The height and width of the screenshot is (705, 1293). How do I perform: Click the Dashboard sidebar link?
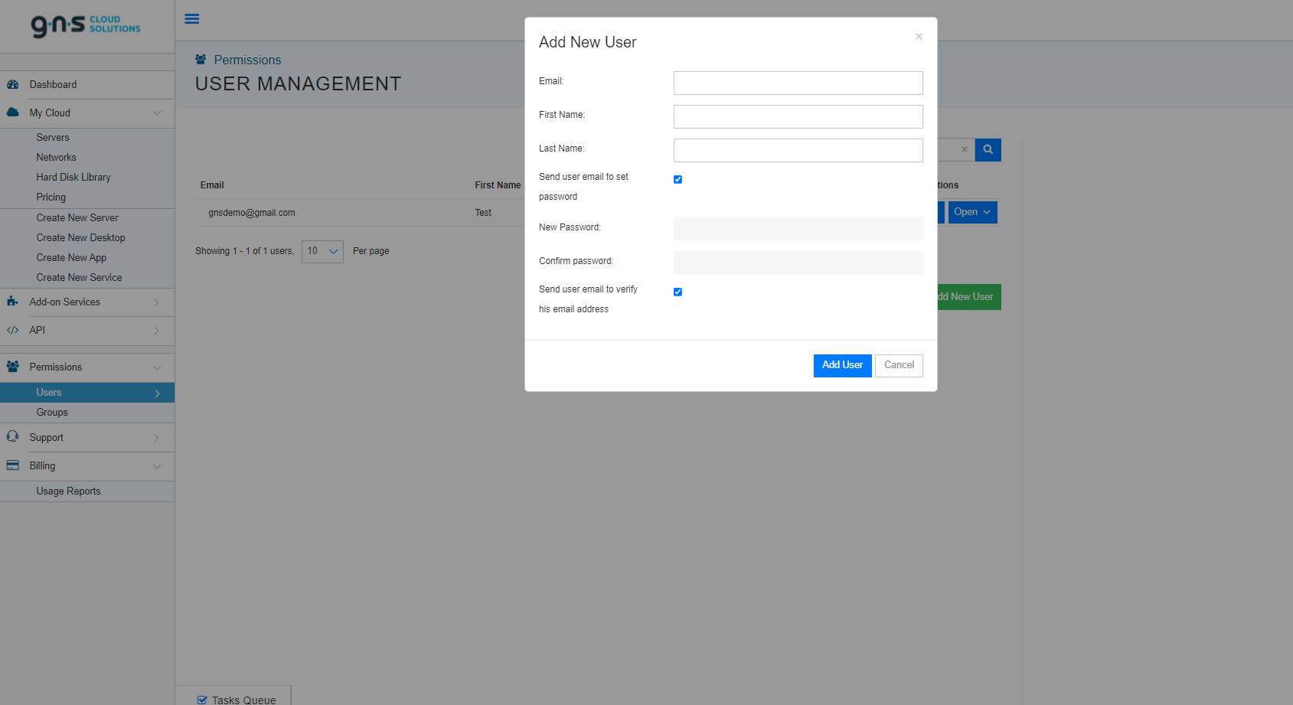pyautogui.click(x=53, y=85)
